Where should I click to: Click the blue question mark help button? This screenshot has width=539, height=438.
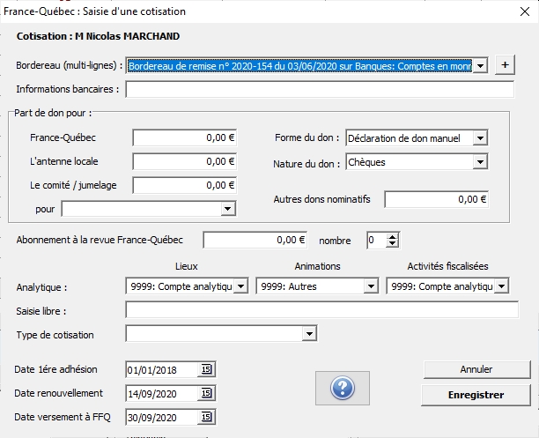(x=342, y=388)
